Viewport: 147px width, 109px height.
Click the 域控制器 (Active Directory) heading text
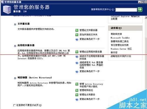click(35, 78)
